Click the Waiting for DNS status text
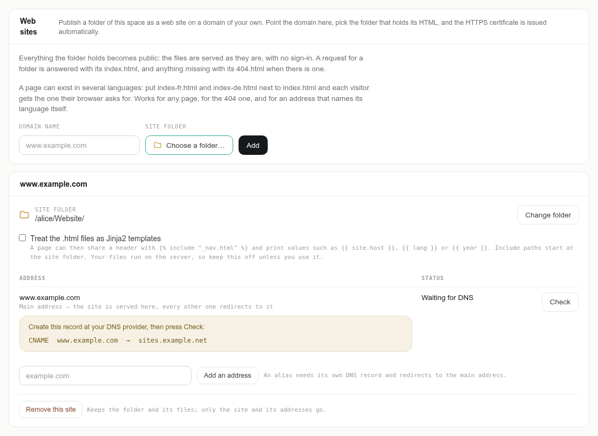The width and height of the screenshot is (598, 436). pyautogui.click(x=447, y=298)
